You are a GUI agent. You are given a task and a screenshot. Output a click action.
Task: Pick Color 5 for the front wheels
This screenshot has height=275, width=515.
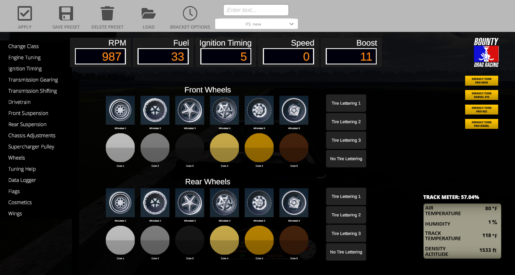(259, 148)
